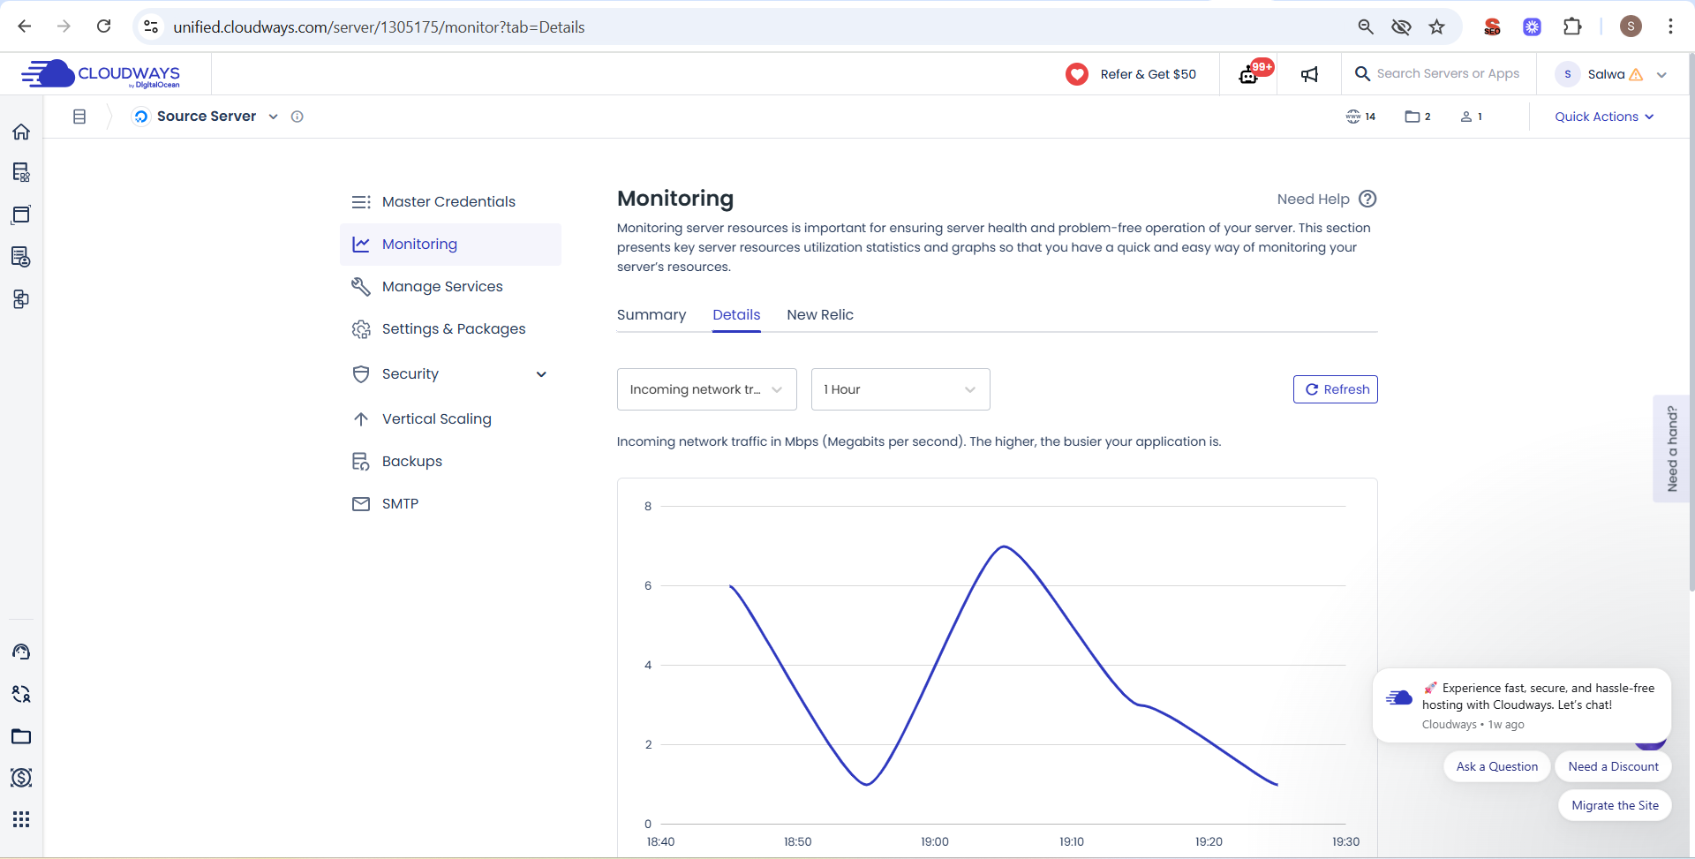Open the Quick Actions dropdown
The image size is (1695, 859).
point(1604,117)
